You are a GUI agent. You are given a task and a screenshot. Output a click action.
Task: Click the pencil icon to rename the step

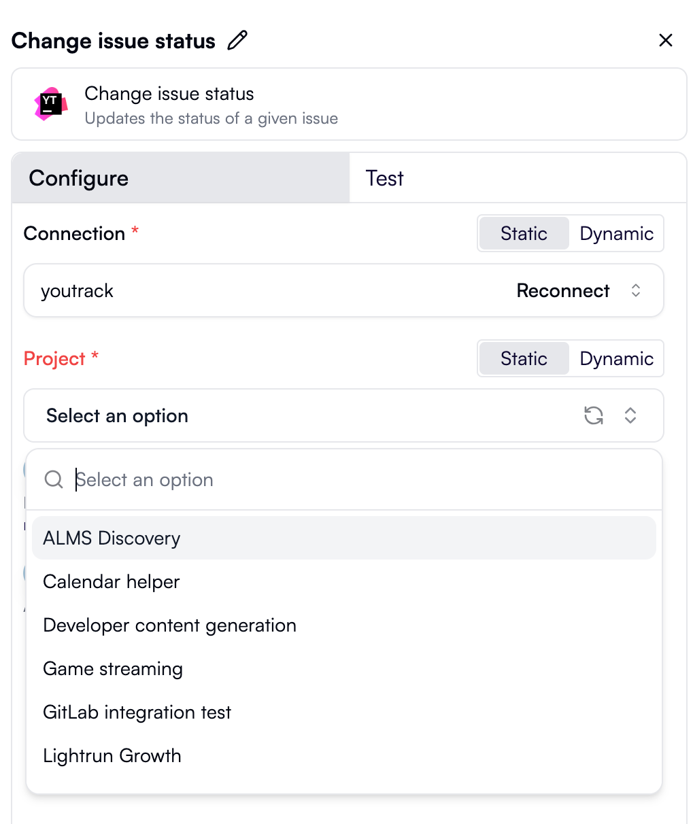(237, 41)
